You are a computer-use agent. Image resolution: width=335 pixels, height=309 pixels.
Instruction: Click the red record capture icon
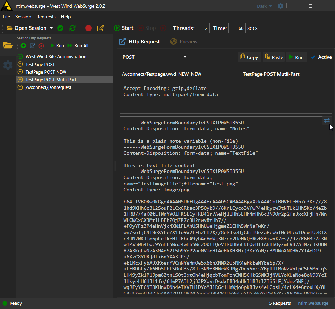click(x=88, y=28)
